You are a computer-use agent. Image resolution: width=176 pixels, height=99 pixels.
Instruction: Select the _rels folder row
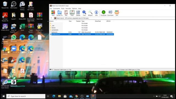pyautogui.click(x=82, y=26)
